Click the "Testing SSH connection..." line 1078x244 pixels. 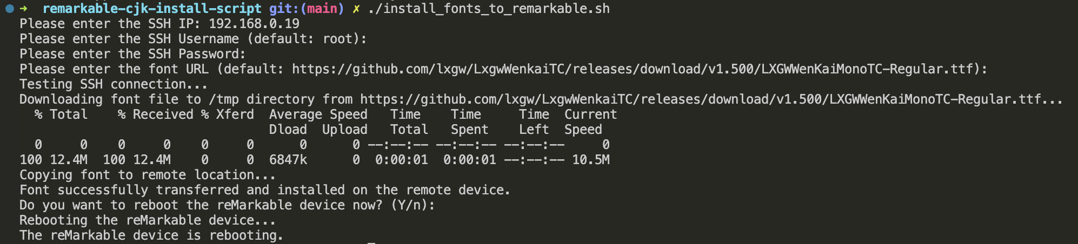point(114,84)
